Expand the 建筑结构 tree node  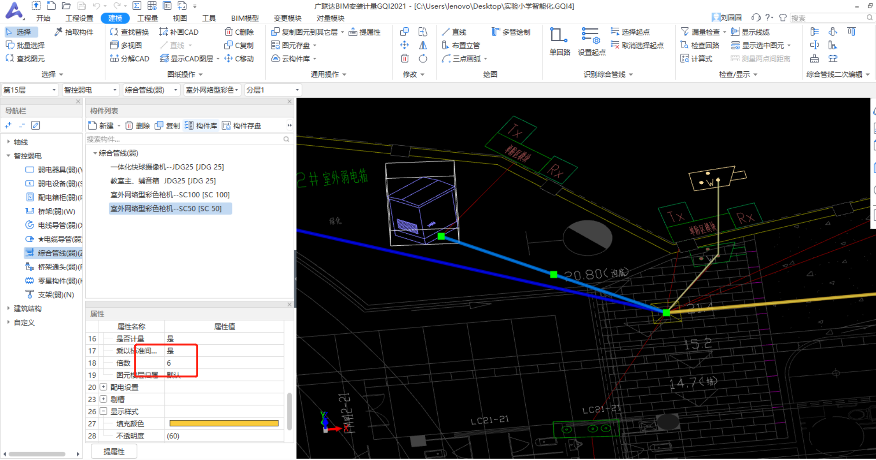pyautogui.click(x=8, y=309)
